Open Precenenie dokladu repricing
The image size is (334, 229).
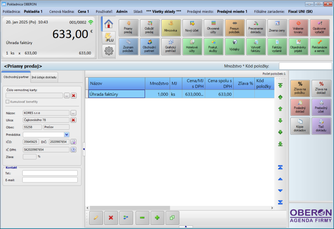click(x=256, y=28)
